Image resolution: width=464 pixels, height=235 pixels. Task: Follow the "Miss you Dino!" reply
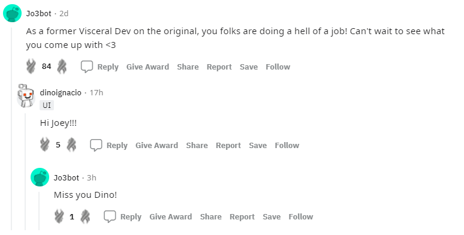click(x=301, y=216)
